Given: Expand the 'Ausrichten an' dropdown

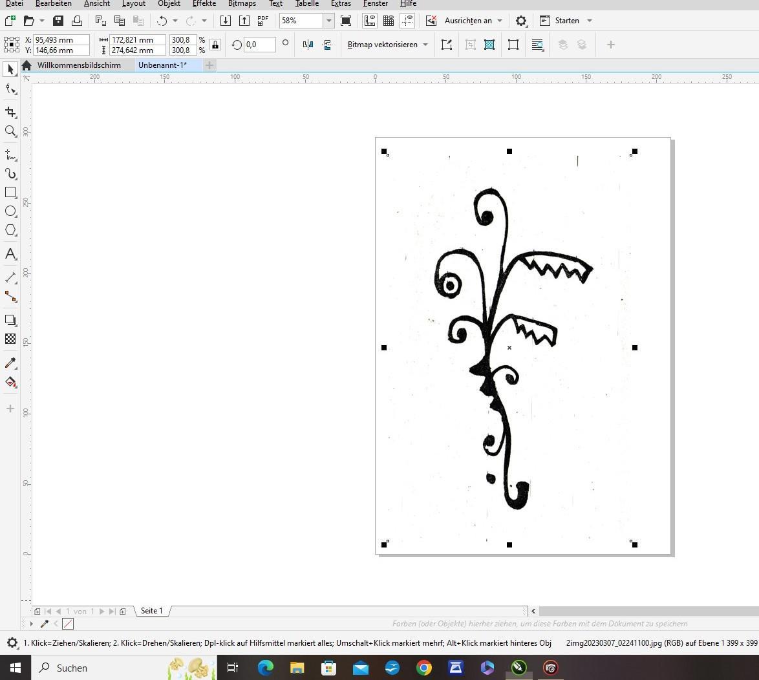Looking at the screenshot, I should pos(500,21).
